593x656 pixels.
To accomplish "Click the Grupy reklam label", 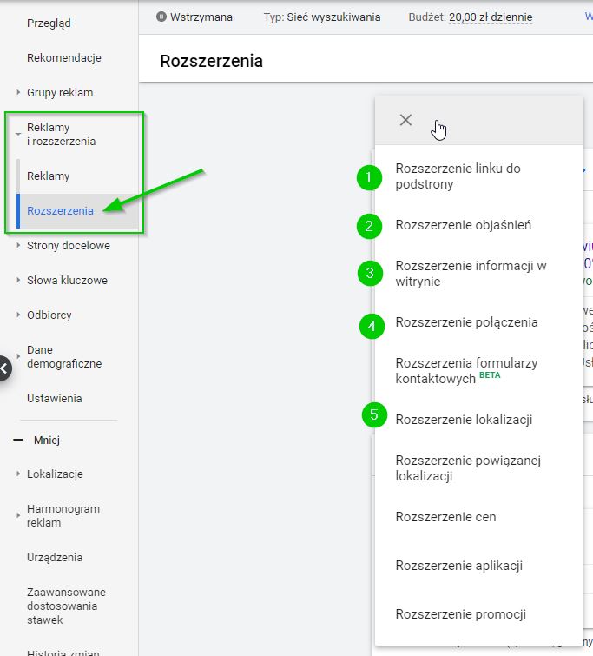I will coord(60,92).
